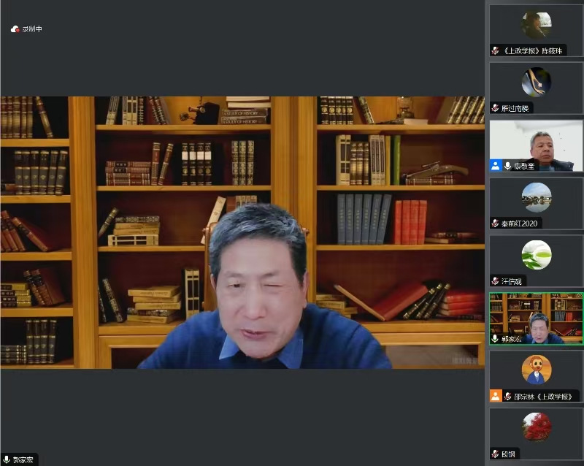Click the green tea avatar of 汪信砚
584x466 pixels.
point(536,255)
